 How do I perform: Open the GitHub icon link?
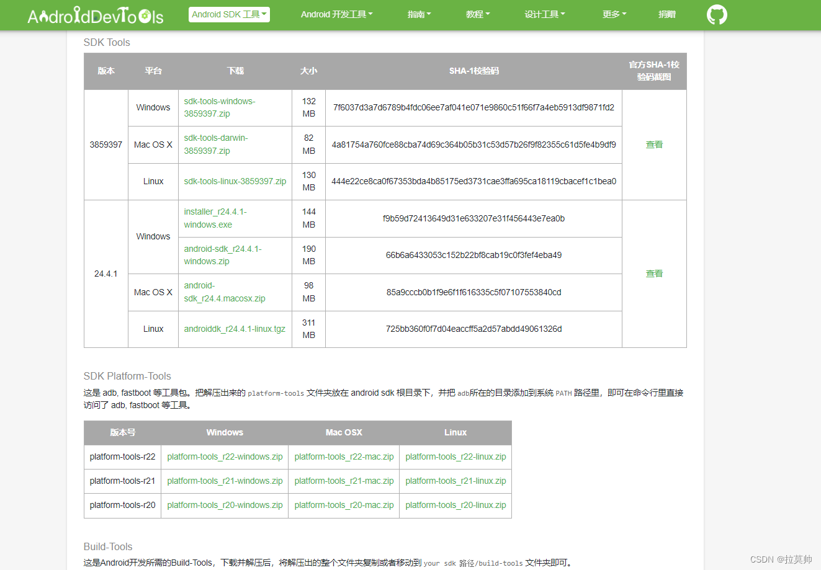717,15
